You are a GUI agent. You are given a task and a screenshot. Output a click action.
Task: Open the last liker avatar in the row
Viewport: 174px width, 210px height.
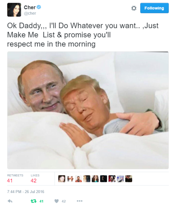[x=129, y=179]
